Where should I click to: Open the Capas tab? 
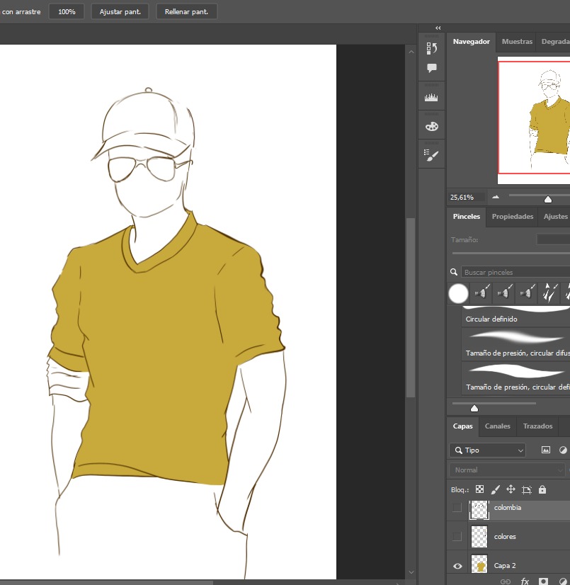point(462,426)
